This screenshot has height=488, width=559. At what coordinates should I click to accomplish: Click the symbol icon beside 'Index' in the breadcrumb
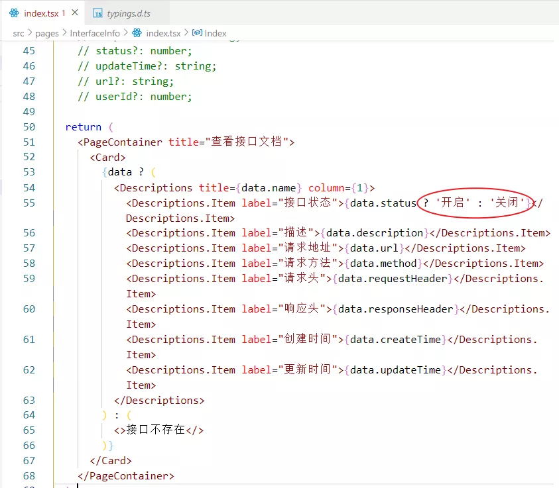click(x=197, y=32)
